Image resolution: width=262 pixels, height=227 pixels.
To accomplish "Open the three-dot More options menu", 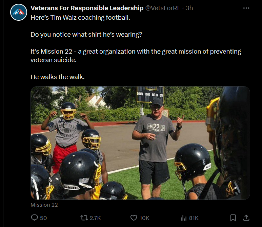I will click(246, 8).
